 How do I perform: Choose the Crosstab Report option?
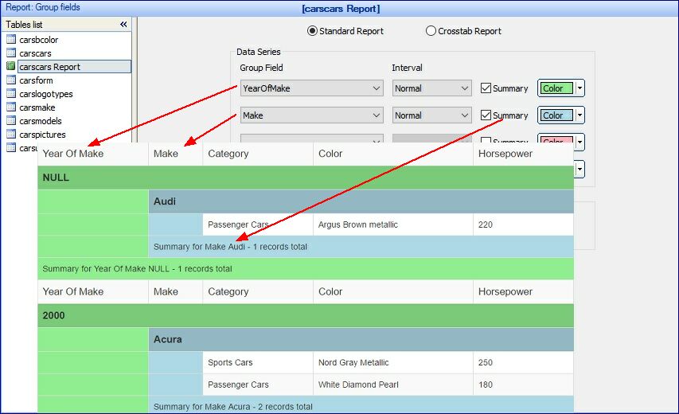431,31
